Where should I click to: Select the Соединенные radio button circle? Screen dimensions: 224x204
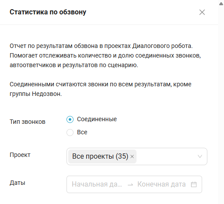[70, 119]
